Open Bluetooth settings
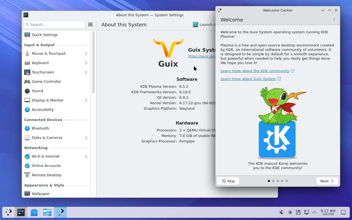 40,128
